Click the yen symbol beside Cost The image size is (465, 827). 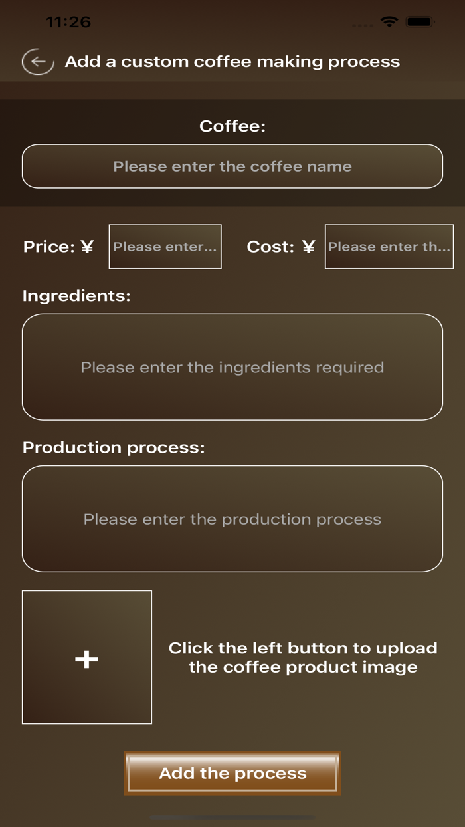click(308, 247)
